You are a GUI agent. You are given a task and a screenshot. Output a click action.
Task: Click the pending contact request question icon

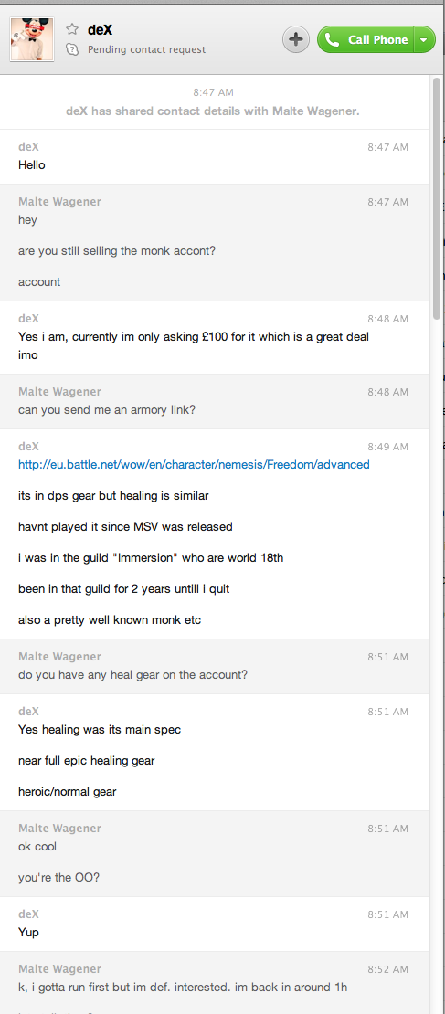pyautogui.click(x=72, y=49)
